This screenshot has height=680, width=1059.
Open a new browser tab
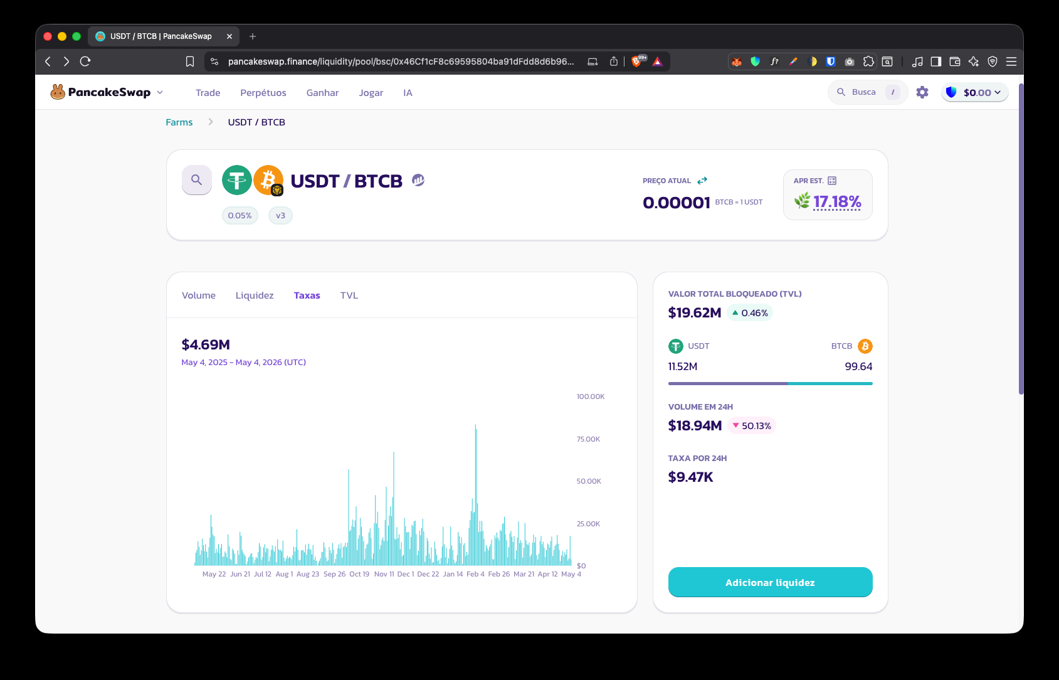click(253, 36)
